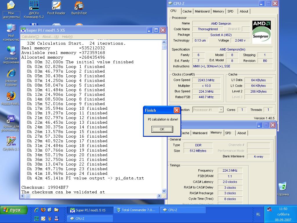Click the floppy disk icon in quick launch
Image resolution: width=297 pixels, height=223 pixels.
(56, 218)
